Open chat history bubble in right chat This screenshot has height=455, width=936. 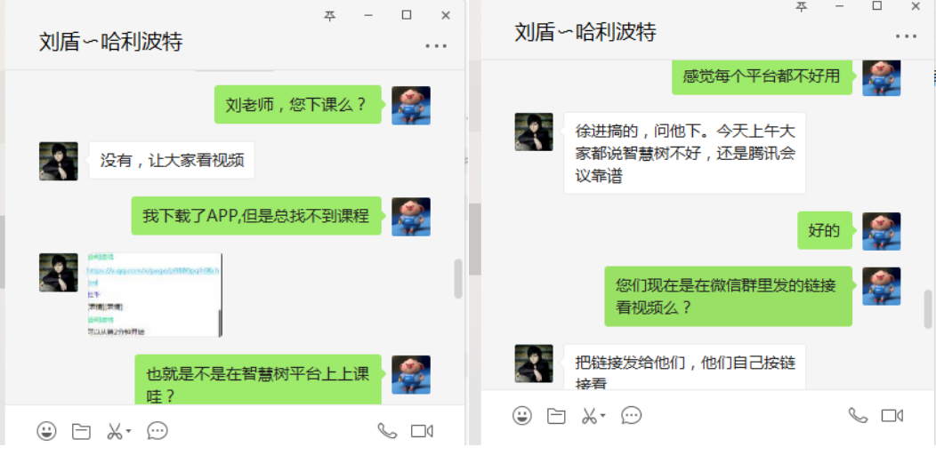click(x=632, y=415)
